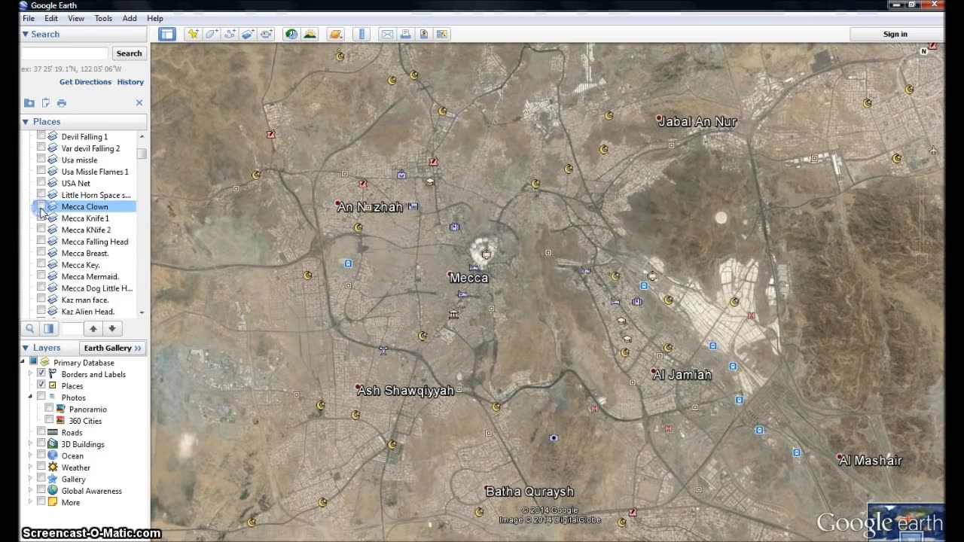This screenshot has width=964, height=542.
Task: Open the Tools menu
Action: (x=103, y=18)
